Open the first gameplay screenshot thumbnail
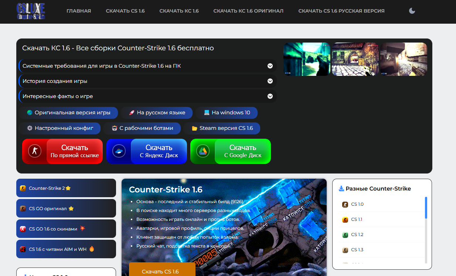This screenshot has width=456, height=276. [x=307, y=59]
